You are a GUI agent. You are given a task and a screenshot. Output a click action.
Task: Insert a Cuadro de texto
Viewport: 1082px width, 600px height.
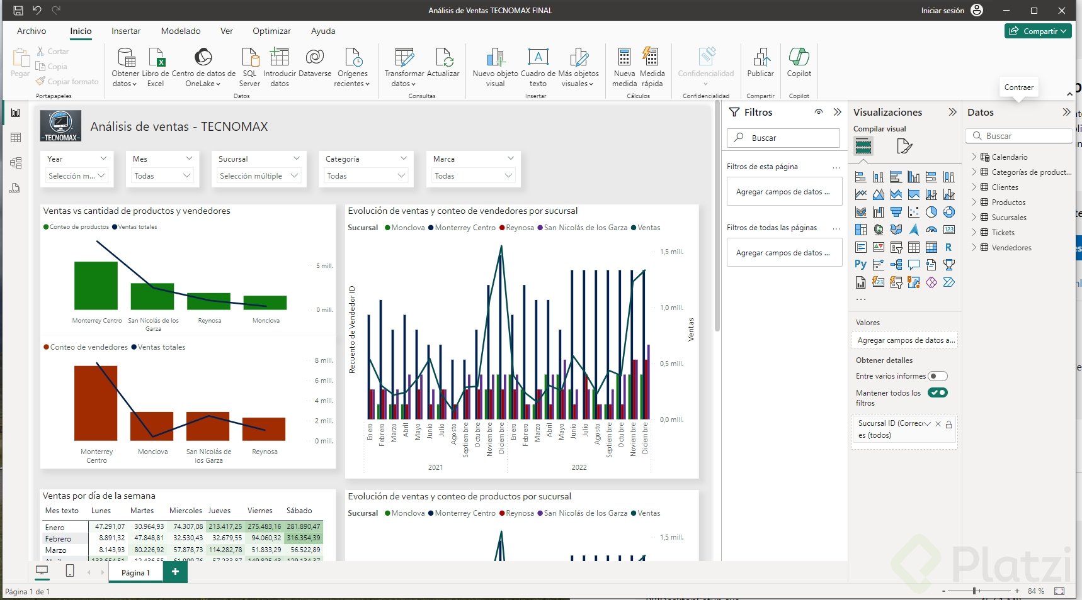(538, 58)
